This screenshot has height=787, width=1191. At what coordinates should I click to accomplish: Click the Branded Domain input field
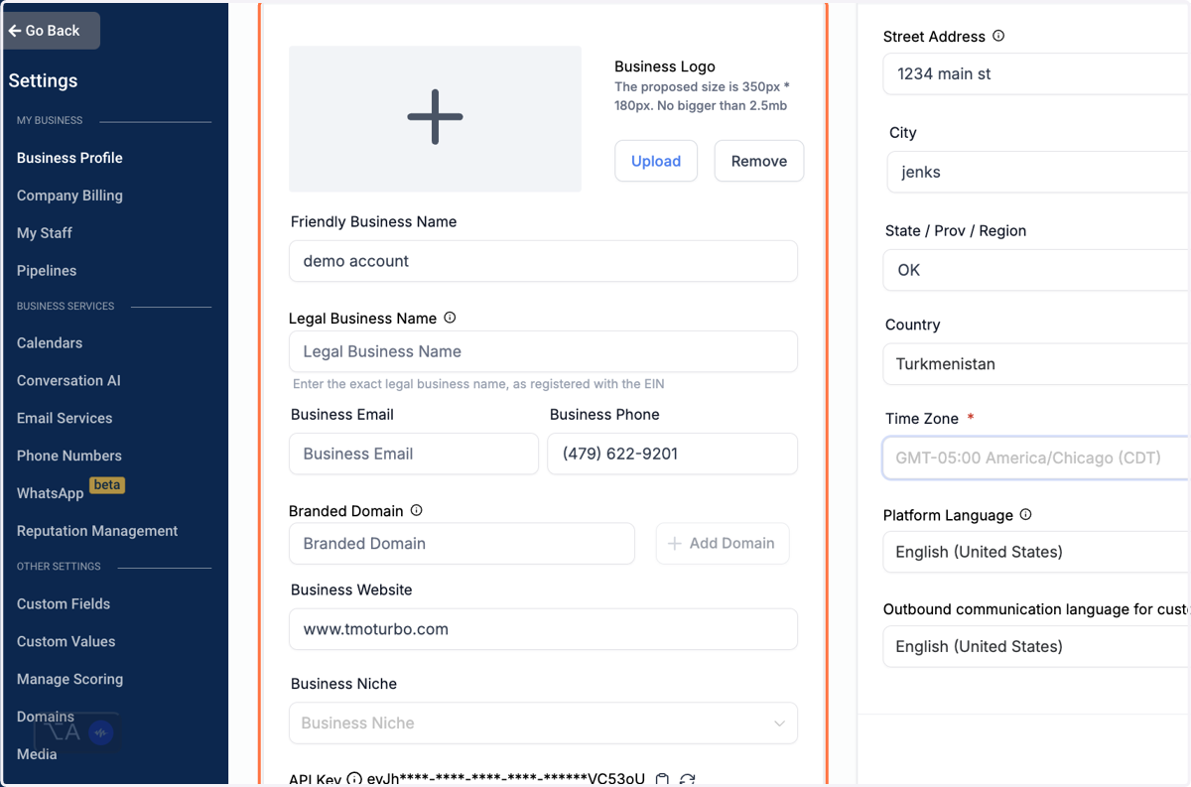click(462, 544)
